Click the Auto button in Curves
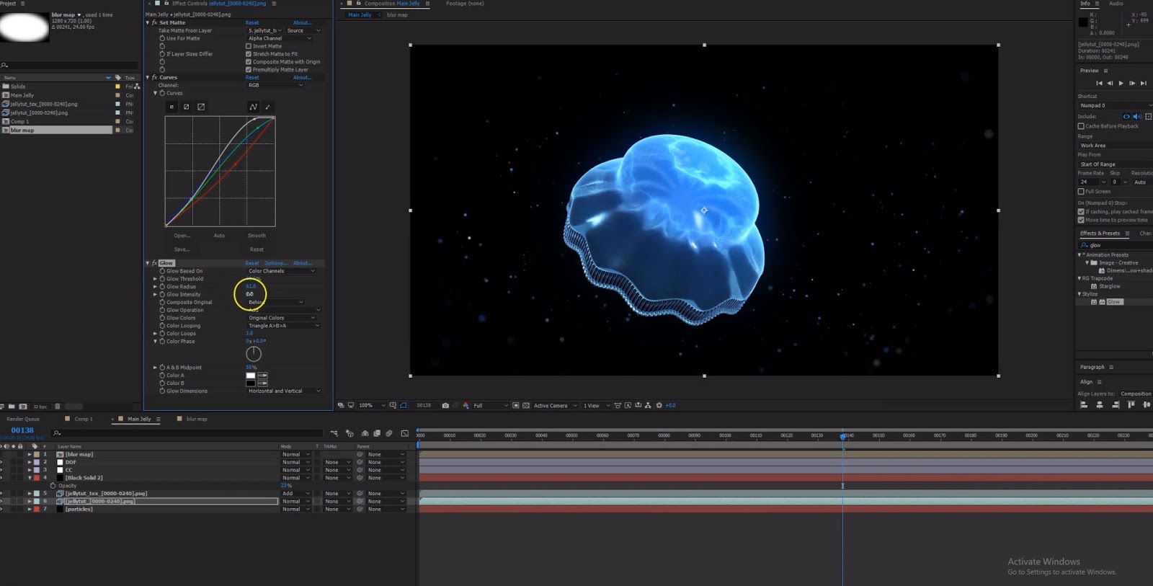 219,236
